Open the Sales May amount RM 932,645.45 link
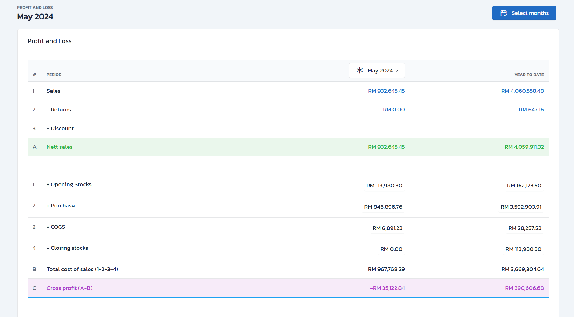The image size is (574, 317). (x=386, y=91)
